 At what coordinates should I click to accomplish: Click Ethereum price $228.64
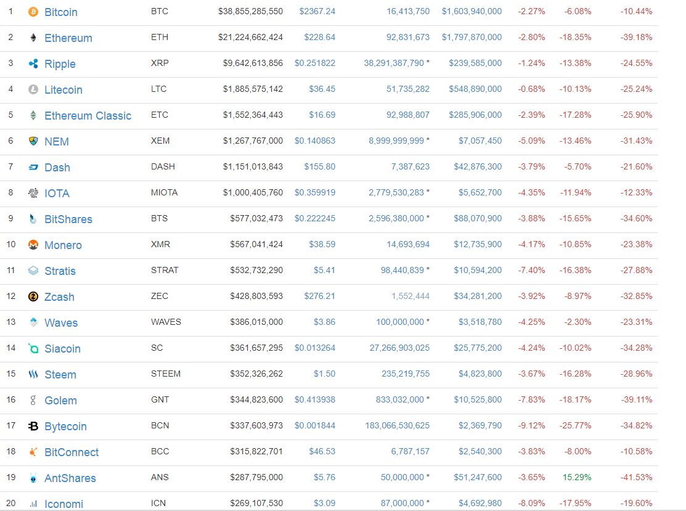click(x=320, y=37)
